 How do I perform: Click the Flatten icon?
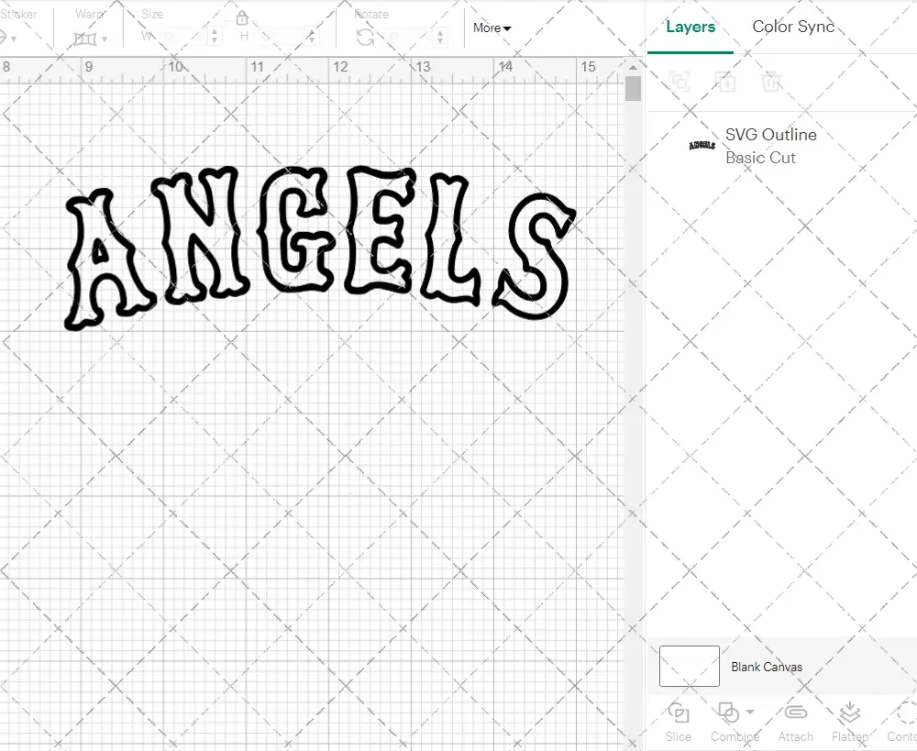point(849,713)
